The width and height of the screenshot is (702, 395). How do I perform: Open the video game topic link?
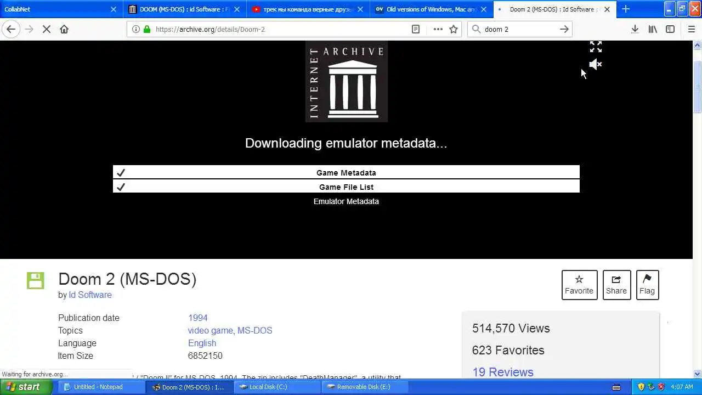211,330
